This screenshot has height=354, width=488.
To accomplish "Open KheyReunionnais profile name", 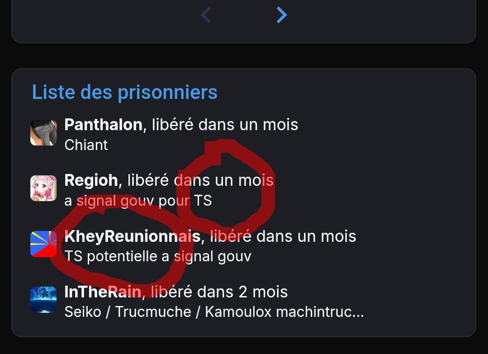I will coord(132,236).
